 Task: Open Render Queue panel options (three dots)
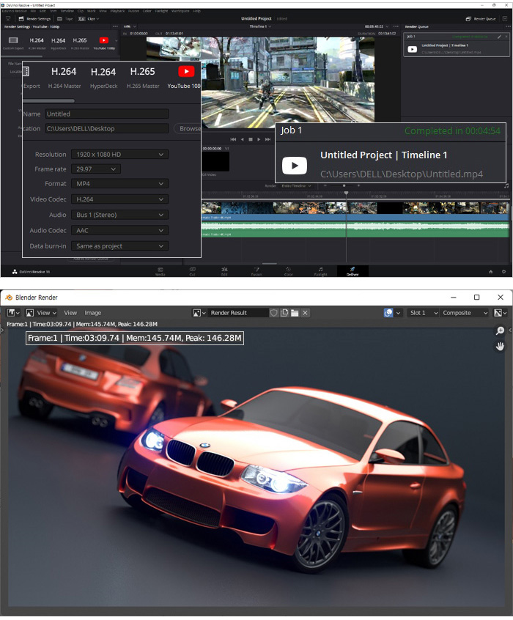pyautogui.click(x=508, y=26)
